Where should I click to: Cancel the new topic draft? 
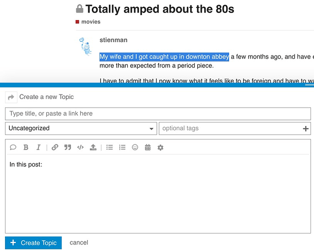(79, 242)
